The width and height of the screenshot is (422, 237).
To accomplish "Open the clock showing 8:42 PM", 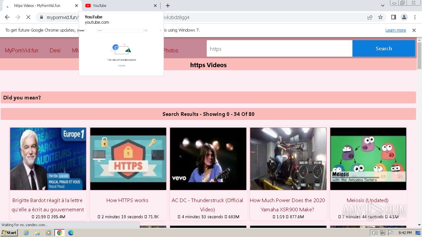I will [405, 233].
